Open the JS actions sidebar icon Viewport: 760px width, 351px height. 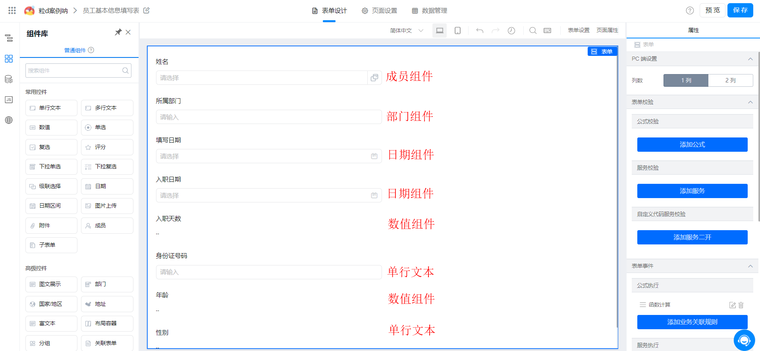(x=9, y=99)
